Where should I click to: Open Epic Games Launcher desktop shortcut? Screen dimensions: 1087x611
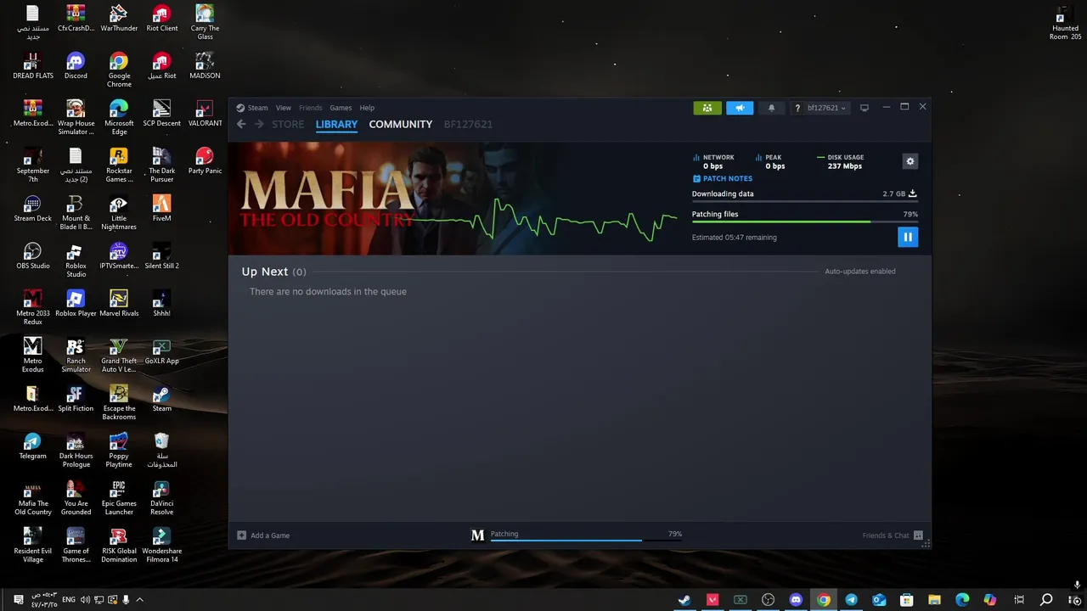119,497
